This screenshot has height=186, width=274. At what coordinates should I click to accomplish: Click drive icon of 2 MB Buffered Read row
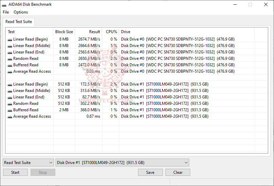point(10,110)
